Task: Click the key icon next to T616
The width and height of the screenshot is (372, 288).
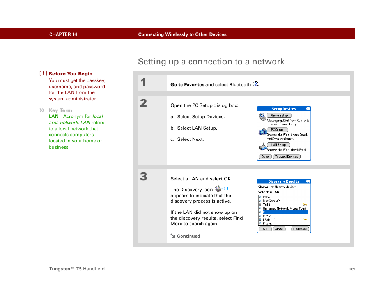Action: click(305, 204)
